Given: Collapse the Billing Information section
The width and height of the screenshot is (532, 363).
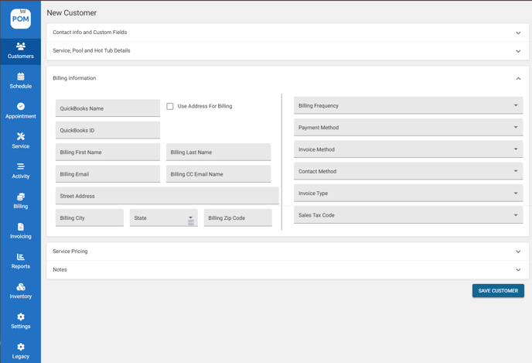Looking at the screenshot, I should (518, 78).
